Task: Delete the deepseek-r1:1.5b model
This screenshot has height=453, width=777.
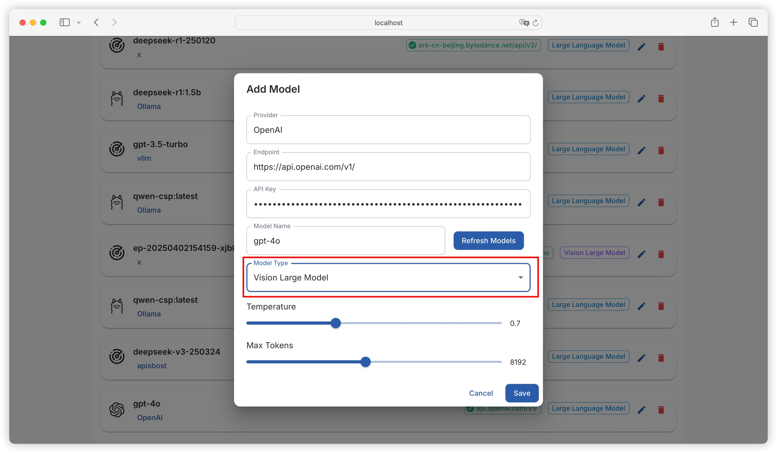Action: tap(661, 98)
